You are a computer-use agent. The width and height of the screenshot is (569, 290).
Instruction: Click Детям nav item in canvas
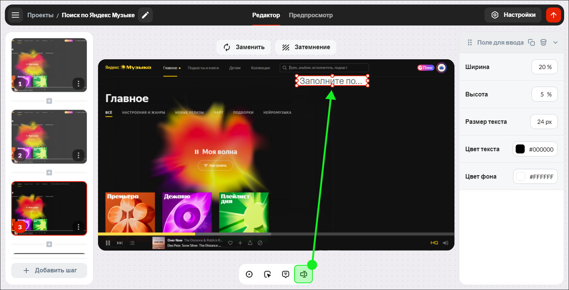click(x=235, y=68)
